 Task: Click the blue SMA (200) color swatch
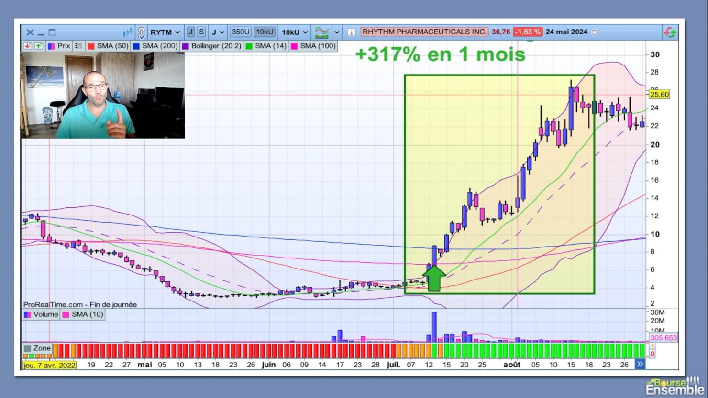[x=136, y=46]
